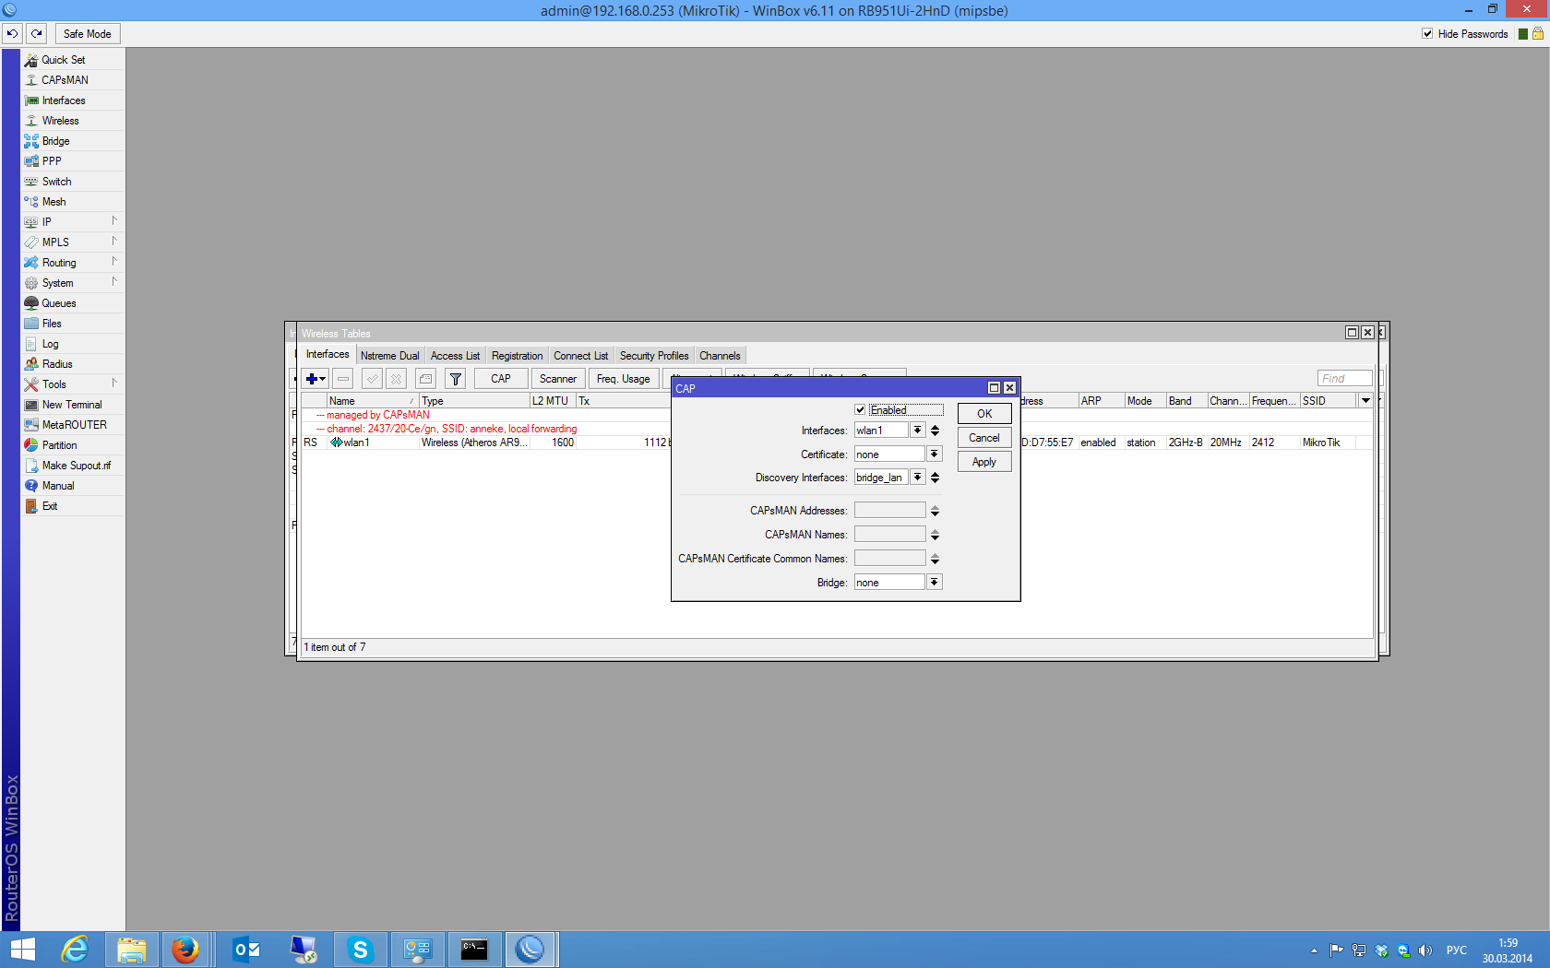Click the filter funnel toolbar button

point(455,379)
